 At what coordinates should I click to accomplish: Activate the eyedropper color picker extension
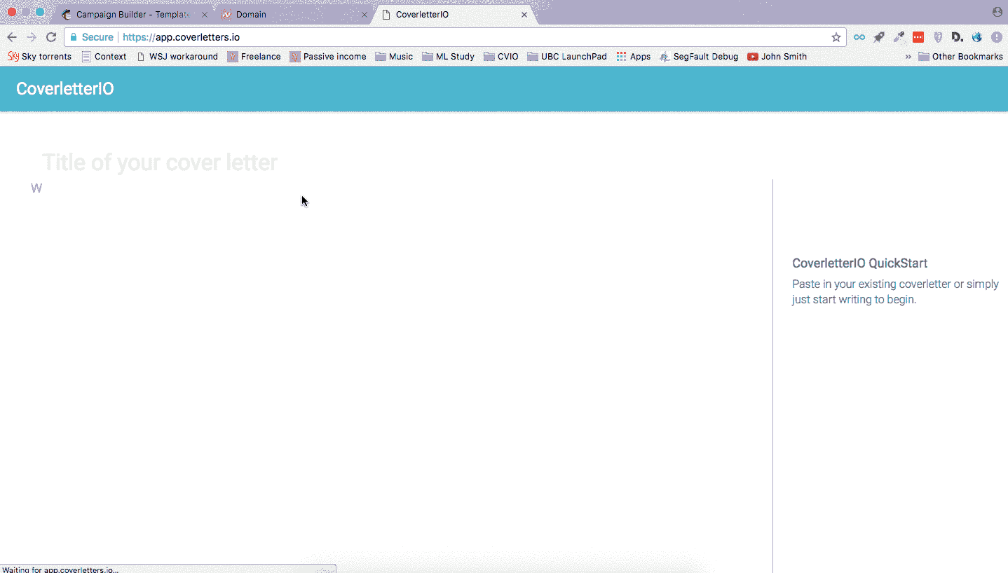coord(899,37)
